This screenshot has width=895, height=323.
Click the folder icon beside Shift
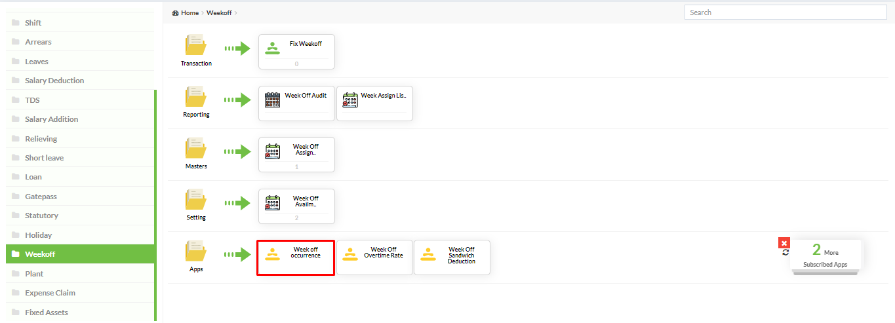pos(16,22)
